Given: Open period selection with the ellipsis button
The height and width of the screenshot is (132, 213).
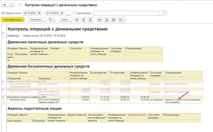Looking at the screenshot, I should pyautogui.click(x=68, y=13).
